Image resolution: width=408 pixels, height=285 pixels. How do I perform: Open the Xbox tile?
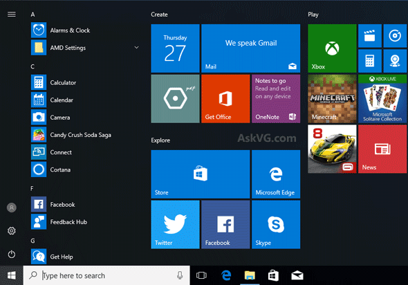click(x=332, y=48)
